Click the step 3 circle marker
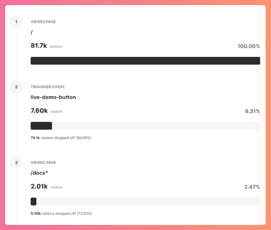 point(16,163)
